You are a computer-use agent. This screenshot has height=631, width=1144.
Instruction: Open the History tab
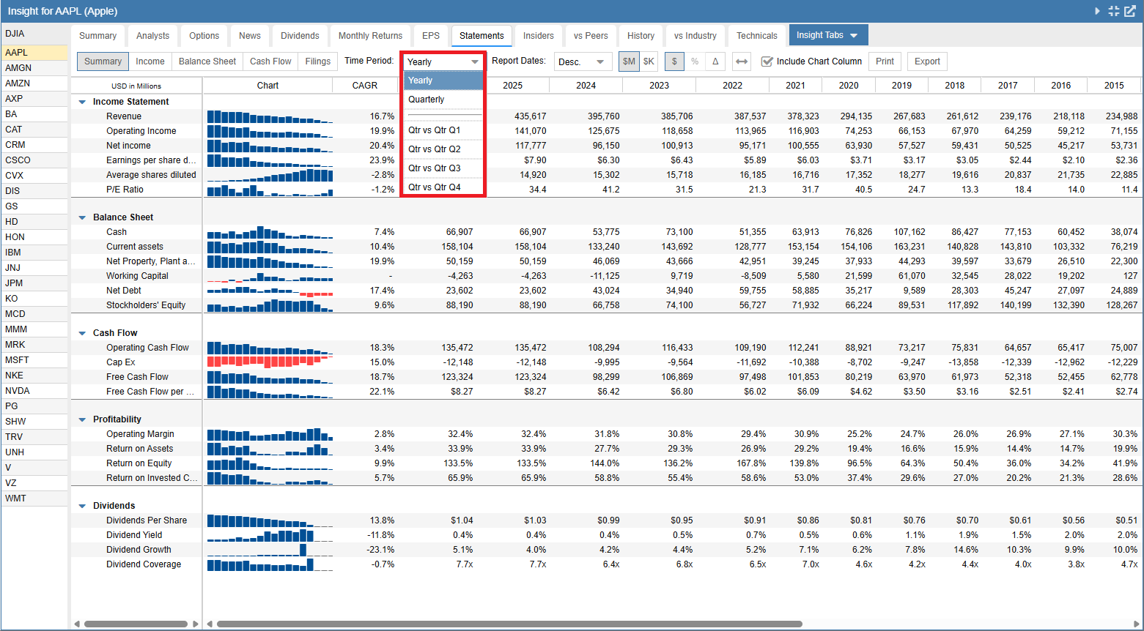tap(641, 36)
